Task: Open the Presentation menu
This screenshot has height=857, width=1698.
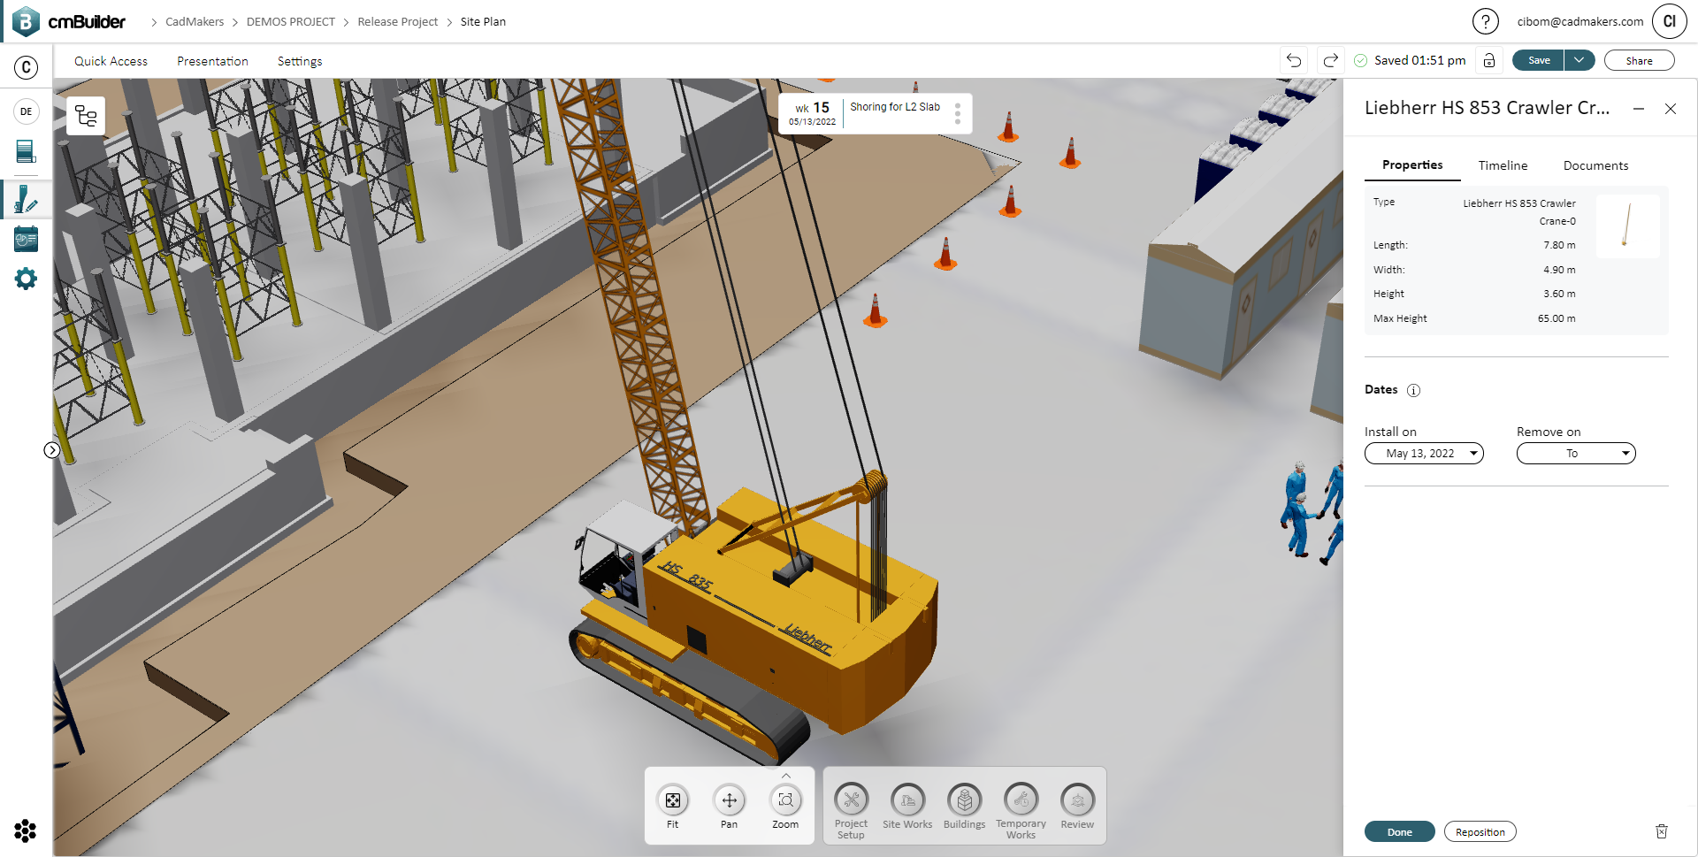Action: tap(212, 61)
